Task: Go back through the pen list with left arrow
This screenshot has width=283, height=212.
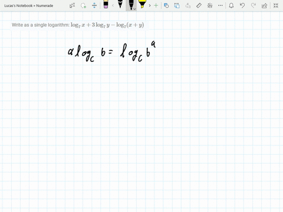Action: coord(113,5)
